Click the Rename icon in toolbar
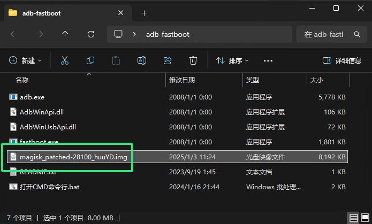 point(142,61)
